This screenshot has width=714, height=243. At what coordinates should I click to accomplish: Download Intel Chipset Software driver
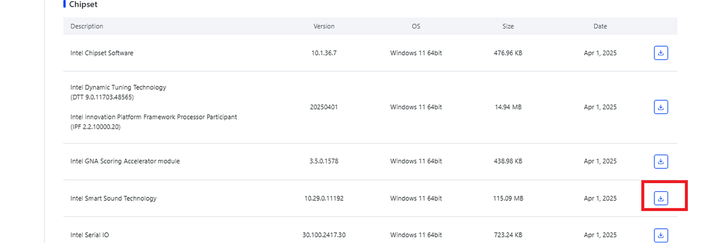coord(660,53)
